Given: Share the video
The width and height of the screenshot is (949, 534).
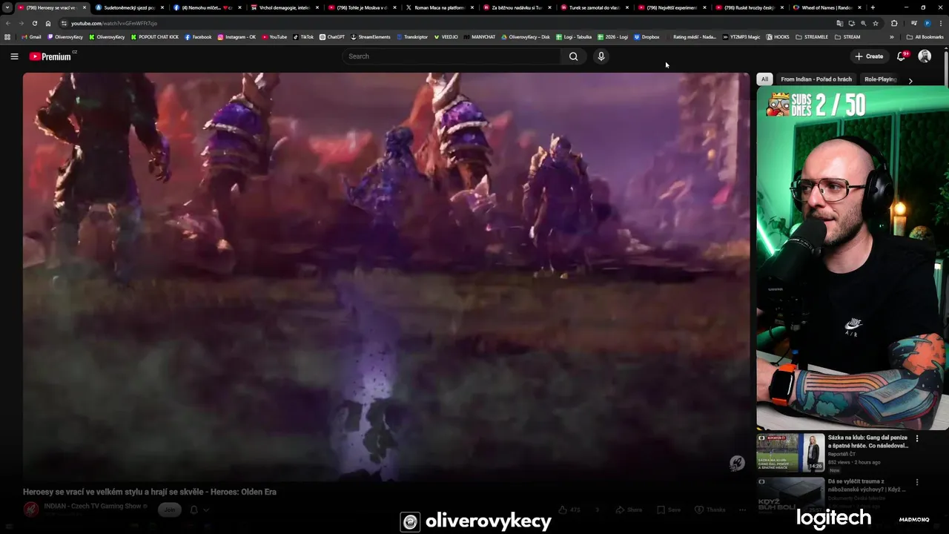Looking at the screenshot, I should (629, 510).
